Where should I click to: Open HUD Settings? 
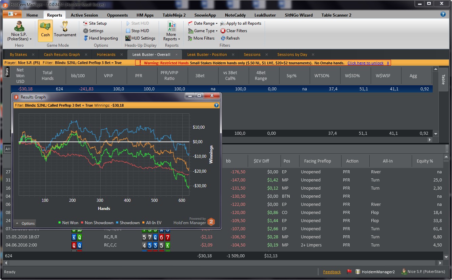(140, 38)
